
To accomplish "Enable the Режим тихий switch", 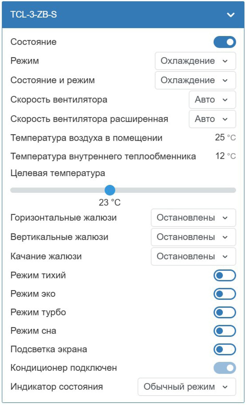I will click(225, 275).
